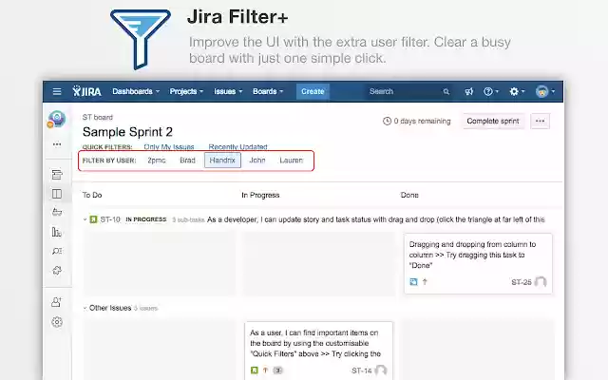Click the In Progress column header
Image resolution: width=608 pixels, height=380 pixels.
[x=260, y=195]
